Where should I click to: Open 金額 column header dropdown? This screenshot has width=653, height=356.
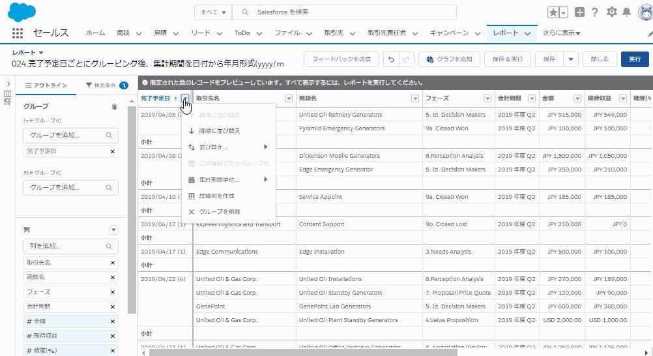click(x=577, y=98)
